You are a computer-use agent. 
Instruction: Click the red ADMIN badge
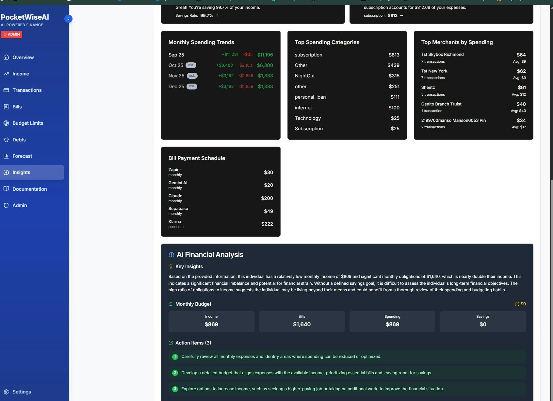tap(12, 34)
